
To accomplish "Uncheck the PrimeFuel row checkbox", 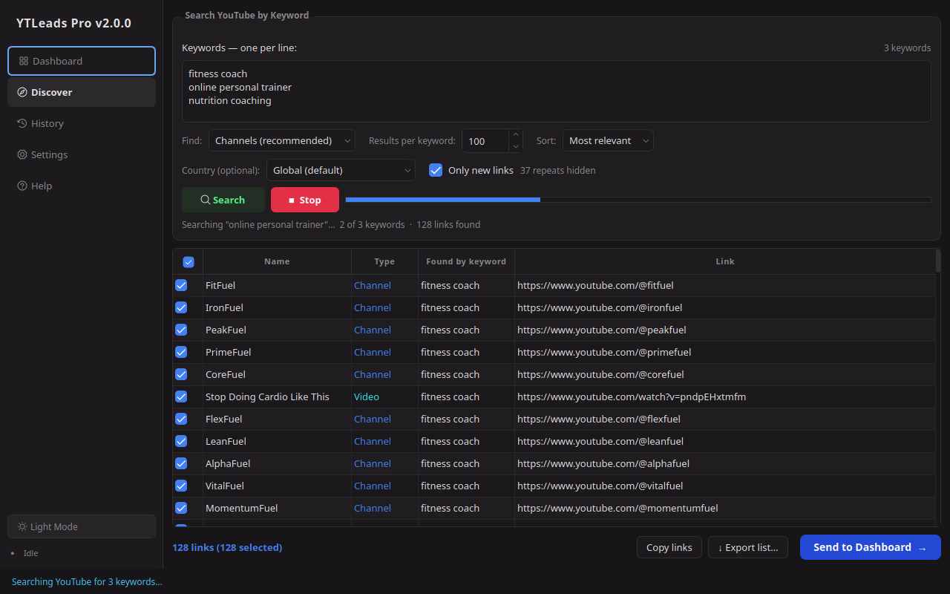I will [x=181, y=352].
